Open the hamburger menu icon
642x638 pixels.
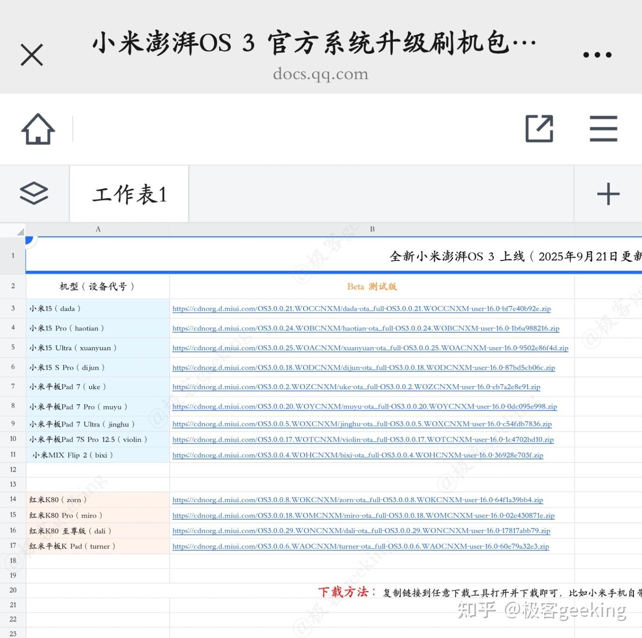tap(603, 128)
